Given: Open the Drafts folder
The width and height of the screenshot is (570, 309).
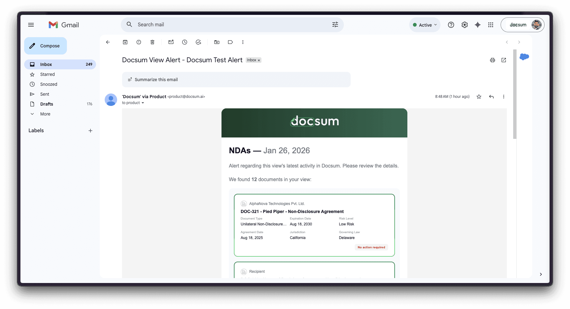Looking at the screenshot, I should [x=60, y=104].
